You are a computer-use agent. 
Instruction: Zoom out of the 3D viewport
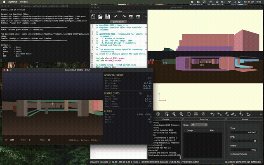[181, 114]
